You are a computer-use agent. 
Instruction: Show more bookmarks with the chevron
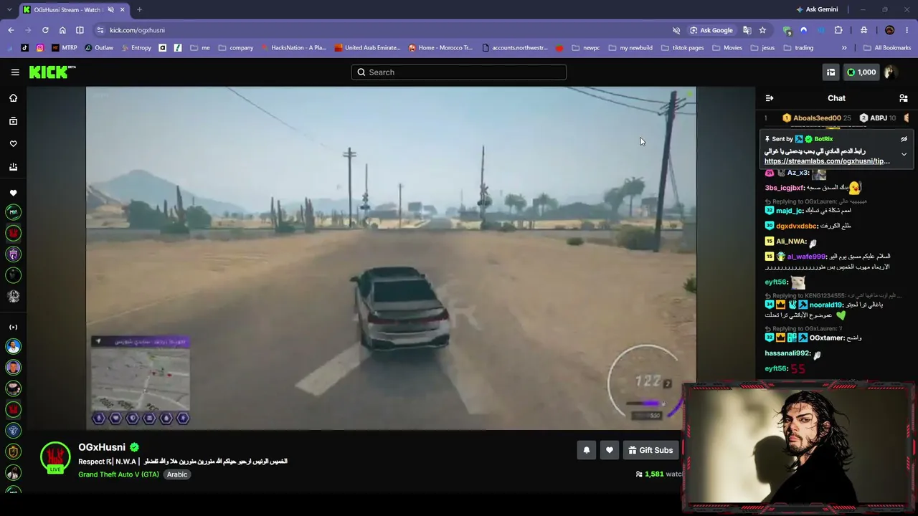click(844, 48)
